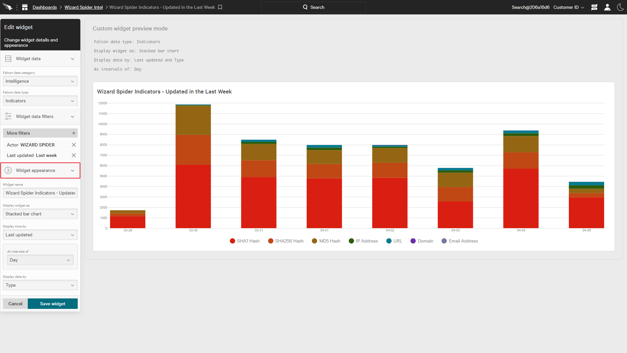Screen dimensions: 627x353
Task: Click the More filters bar
Action: pos(40,133)
